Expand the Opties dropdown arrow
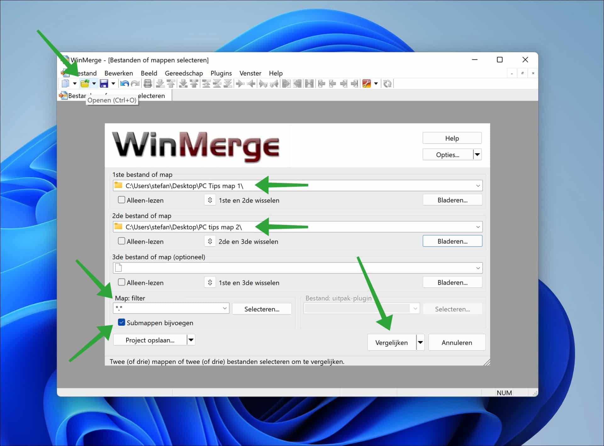This screenshot has height=446, width=604. click(478, 154)
